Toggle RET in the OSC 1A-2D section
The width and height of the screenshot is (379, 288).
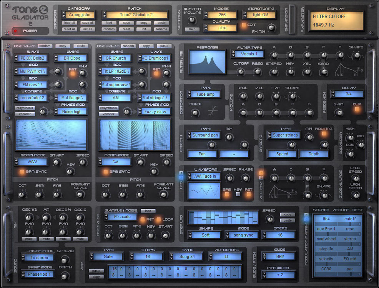73,74
